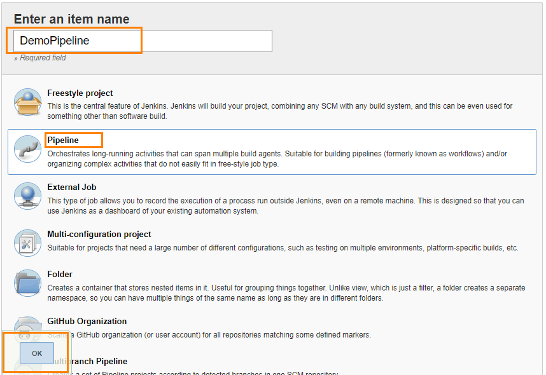Click the External Job globe monitor icon
The image size is (546, 375).
(27, 196)
